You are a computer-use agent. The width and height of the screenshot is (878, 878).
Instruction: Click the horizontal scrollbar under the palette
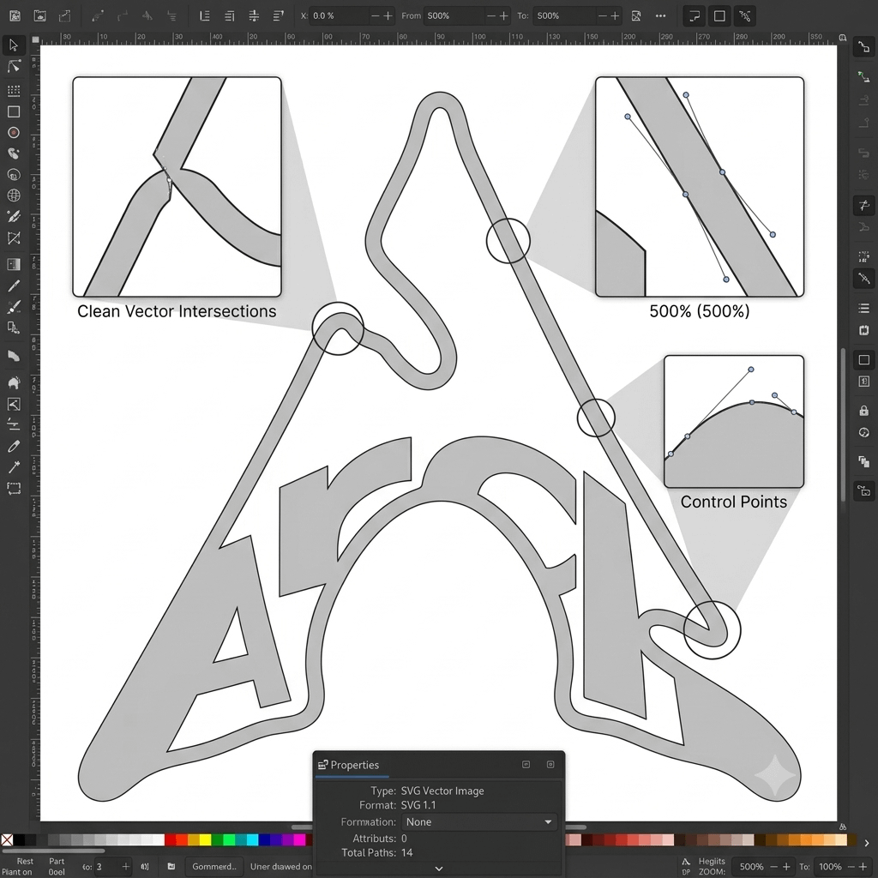tap(52, 851)
